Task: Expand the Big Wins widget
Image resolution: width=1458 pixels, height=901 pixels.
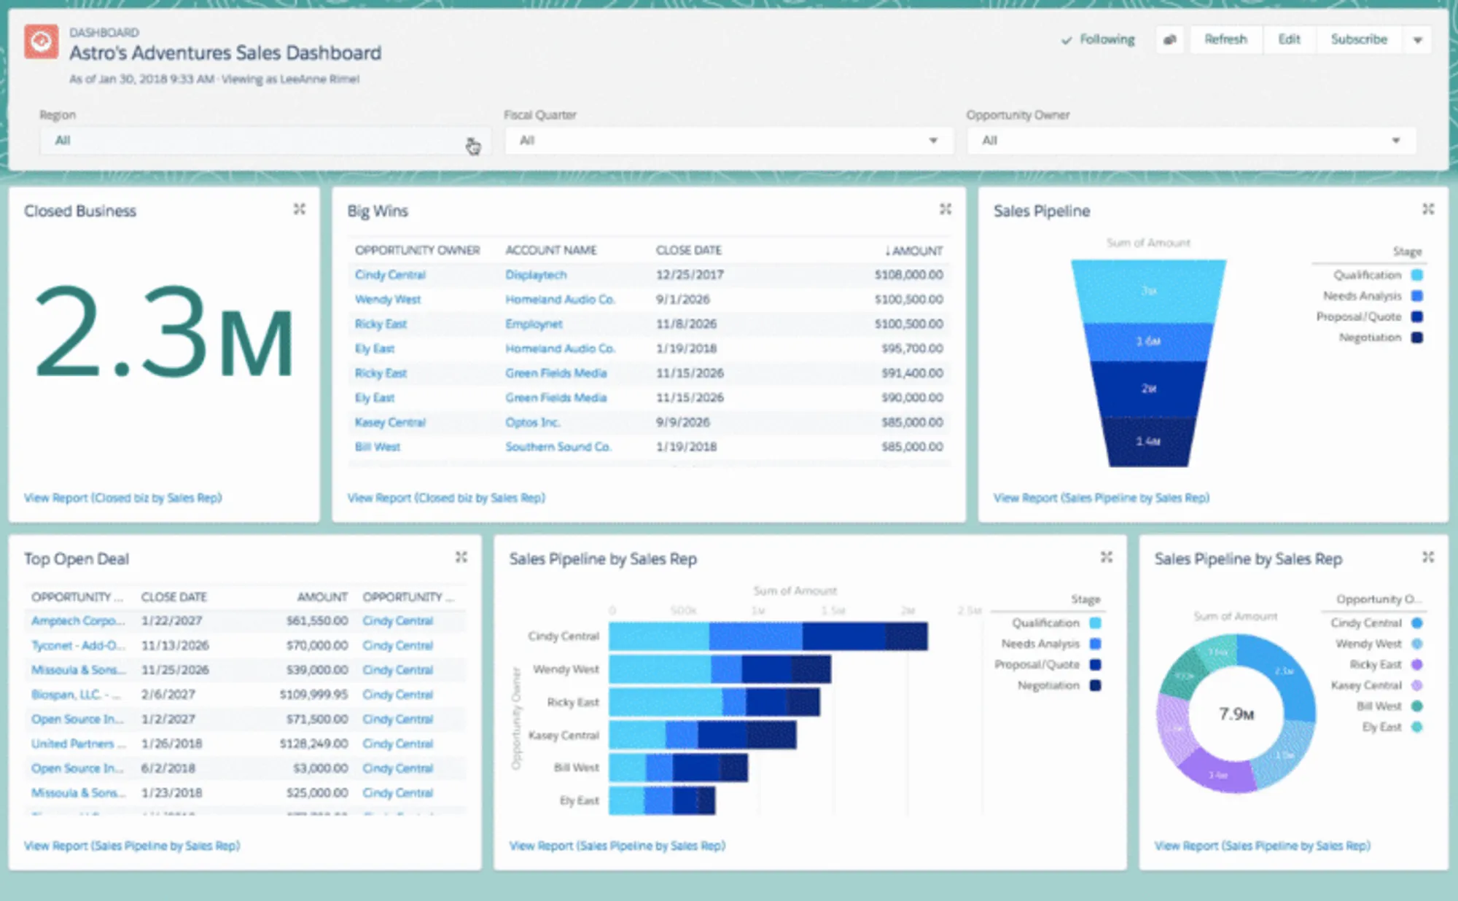Action: [x=945, y=209]
